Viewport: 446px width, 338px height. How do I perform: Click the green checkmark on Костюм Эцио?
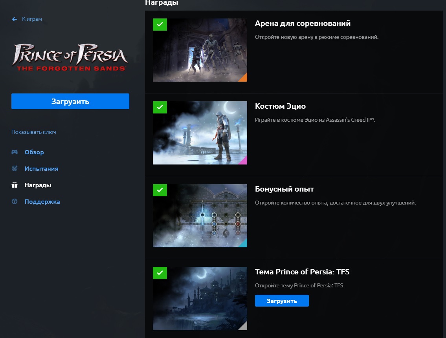click(160, 107)
